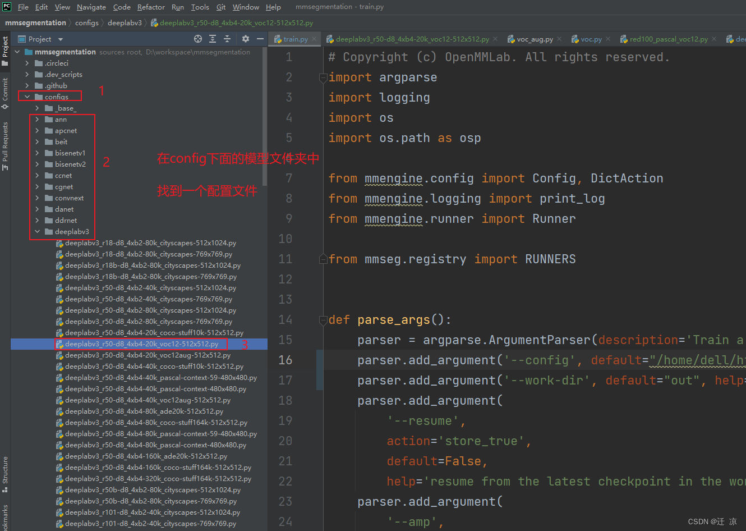Screen dimensions: 746x531
Task: Expand the _base_ folder
Action: coord(37,108)
